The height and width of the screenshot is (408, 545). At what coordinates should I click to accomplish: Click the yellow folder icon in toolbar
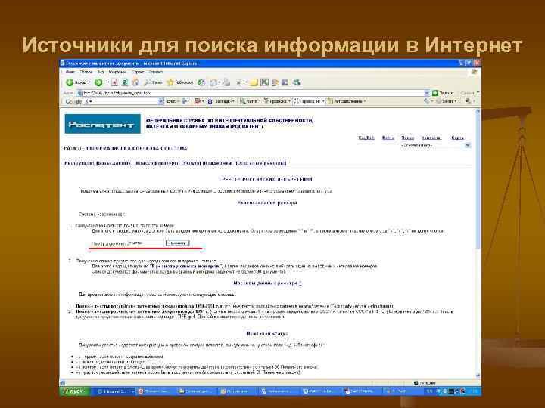coord(254,82)
